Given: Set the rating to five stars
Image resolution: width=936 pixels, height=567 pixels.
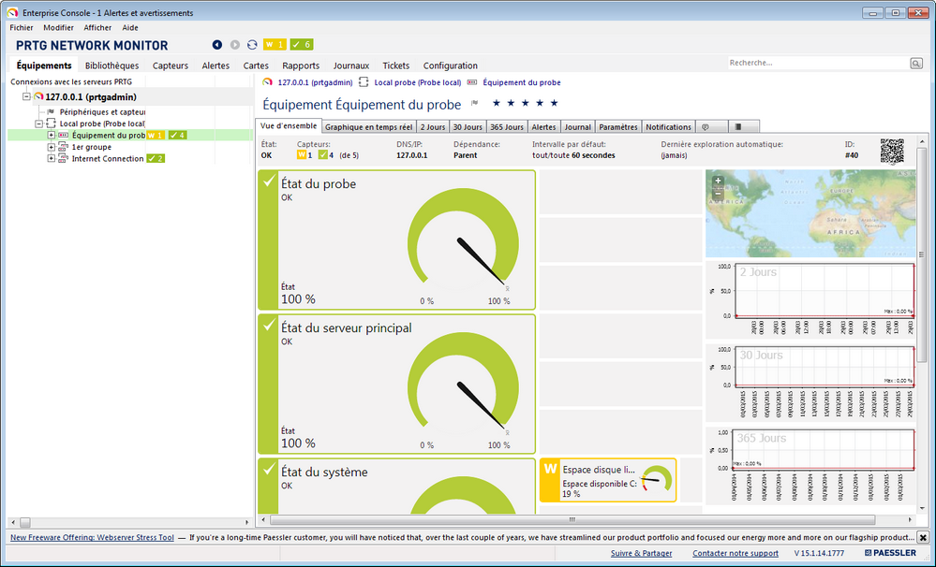Looking at the screenshot, I should [x=554, y=104].
